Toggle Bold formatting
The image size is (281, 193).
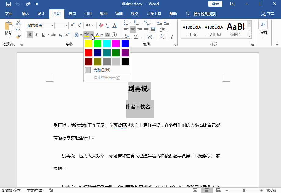point(30,35)
